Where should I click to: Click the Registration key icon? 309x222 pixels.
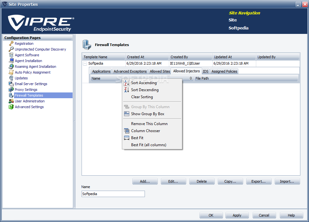pos(11,44)
